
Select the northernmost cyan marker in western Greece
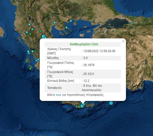point(29,24)
